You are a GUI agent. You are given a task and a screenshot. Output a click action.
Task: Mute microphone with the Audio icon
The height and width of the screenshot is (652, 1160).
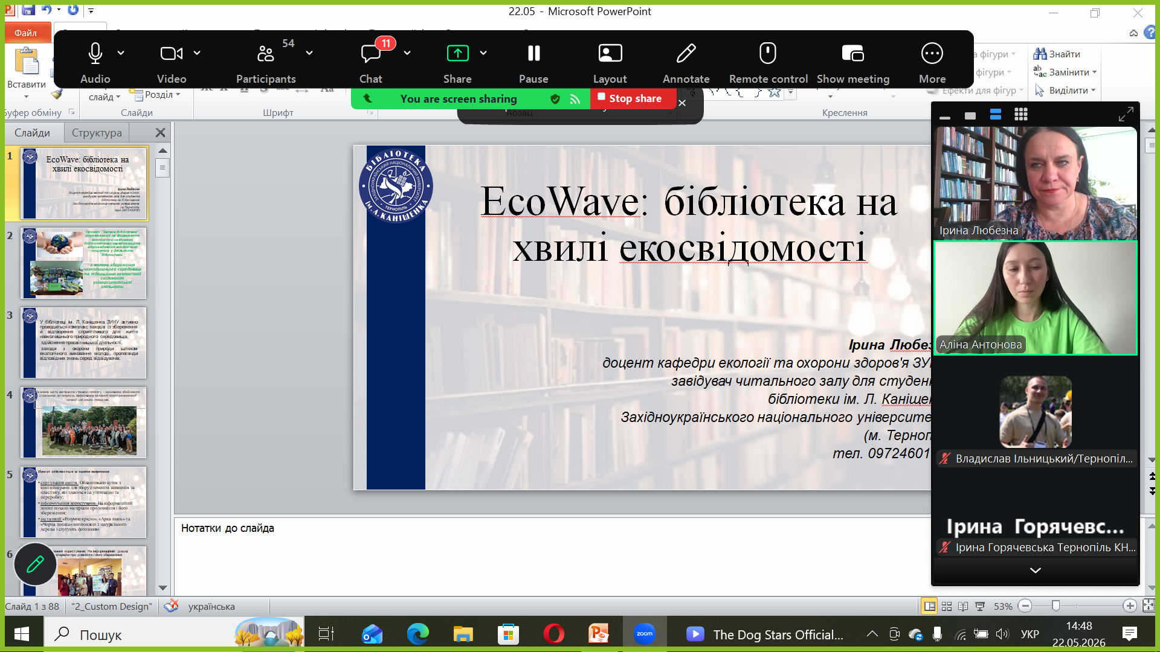tap(95, 54)
